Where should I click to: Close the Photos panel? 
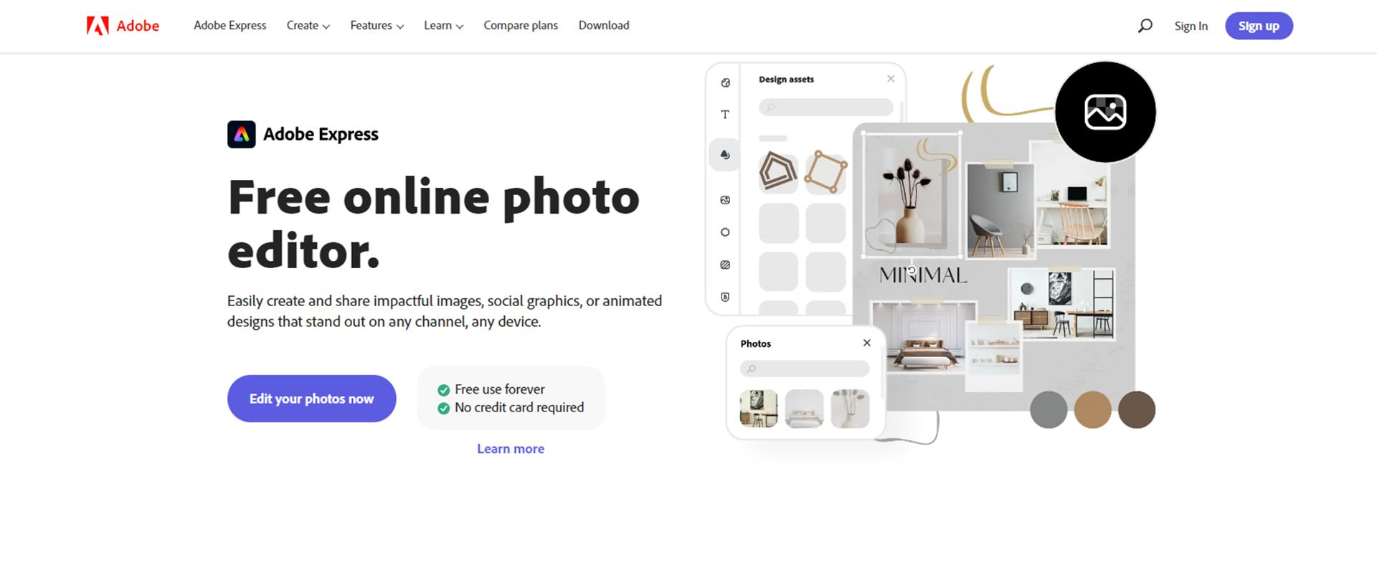pyautogui.click(x=867, y=343)
